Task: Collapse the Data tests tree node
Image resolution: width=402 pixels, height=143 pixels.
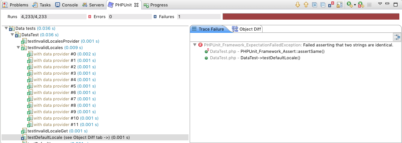Action: [x=6, y=28]
